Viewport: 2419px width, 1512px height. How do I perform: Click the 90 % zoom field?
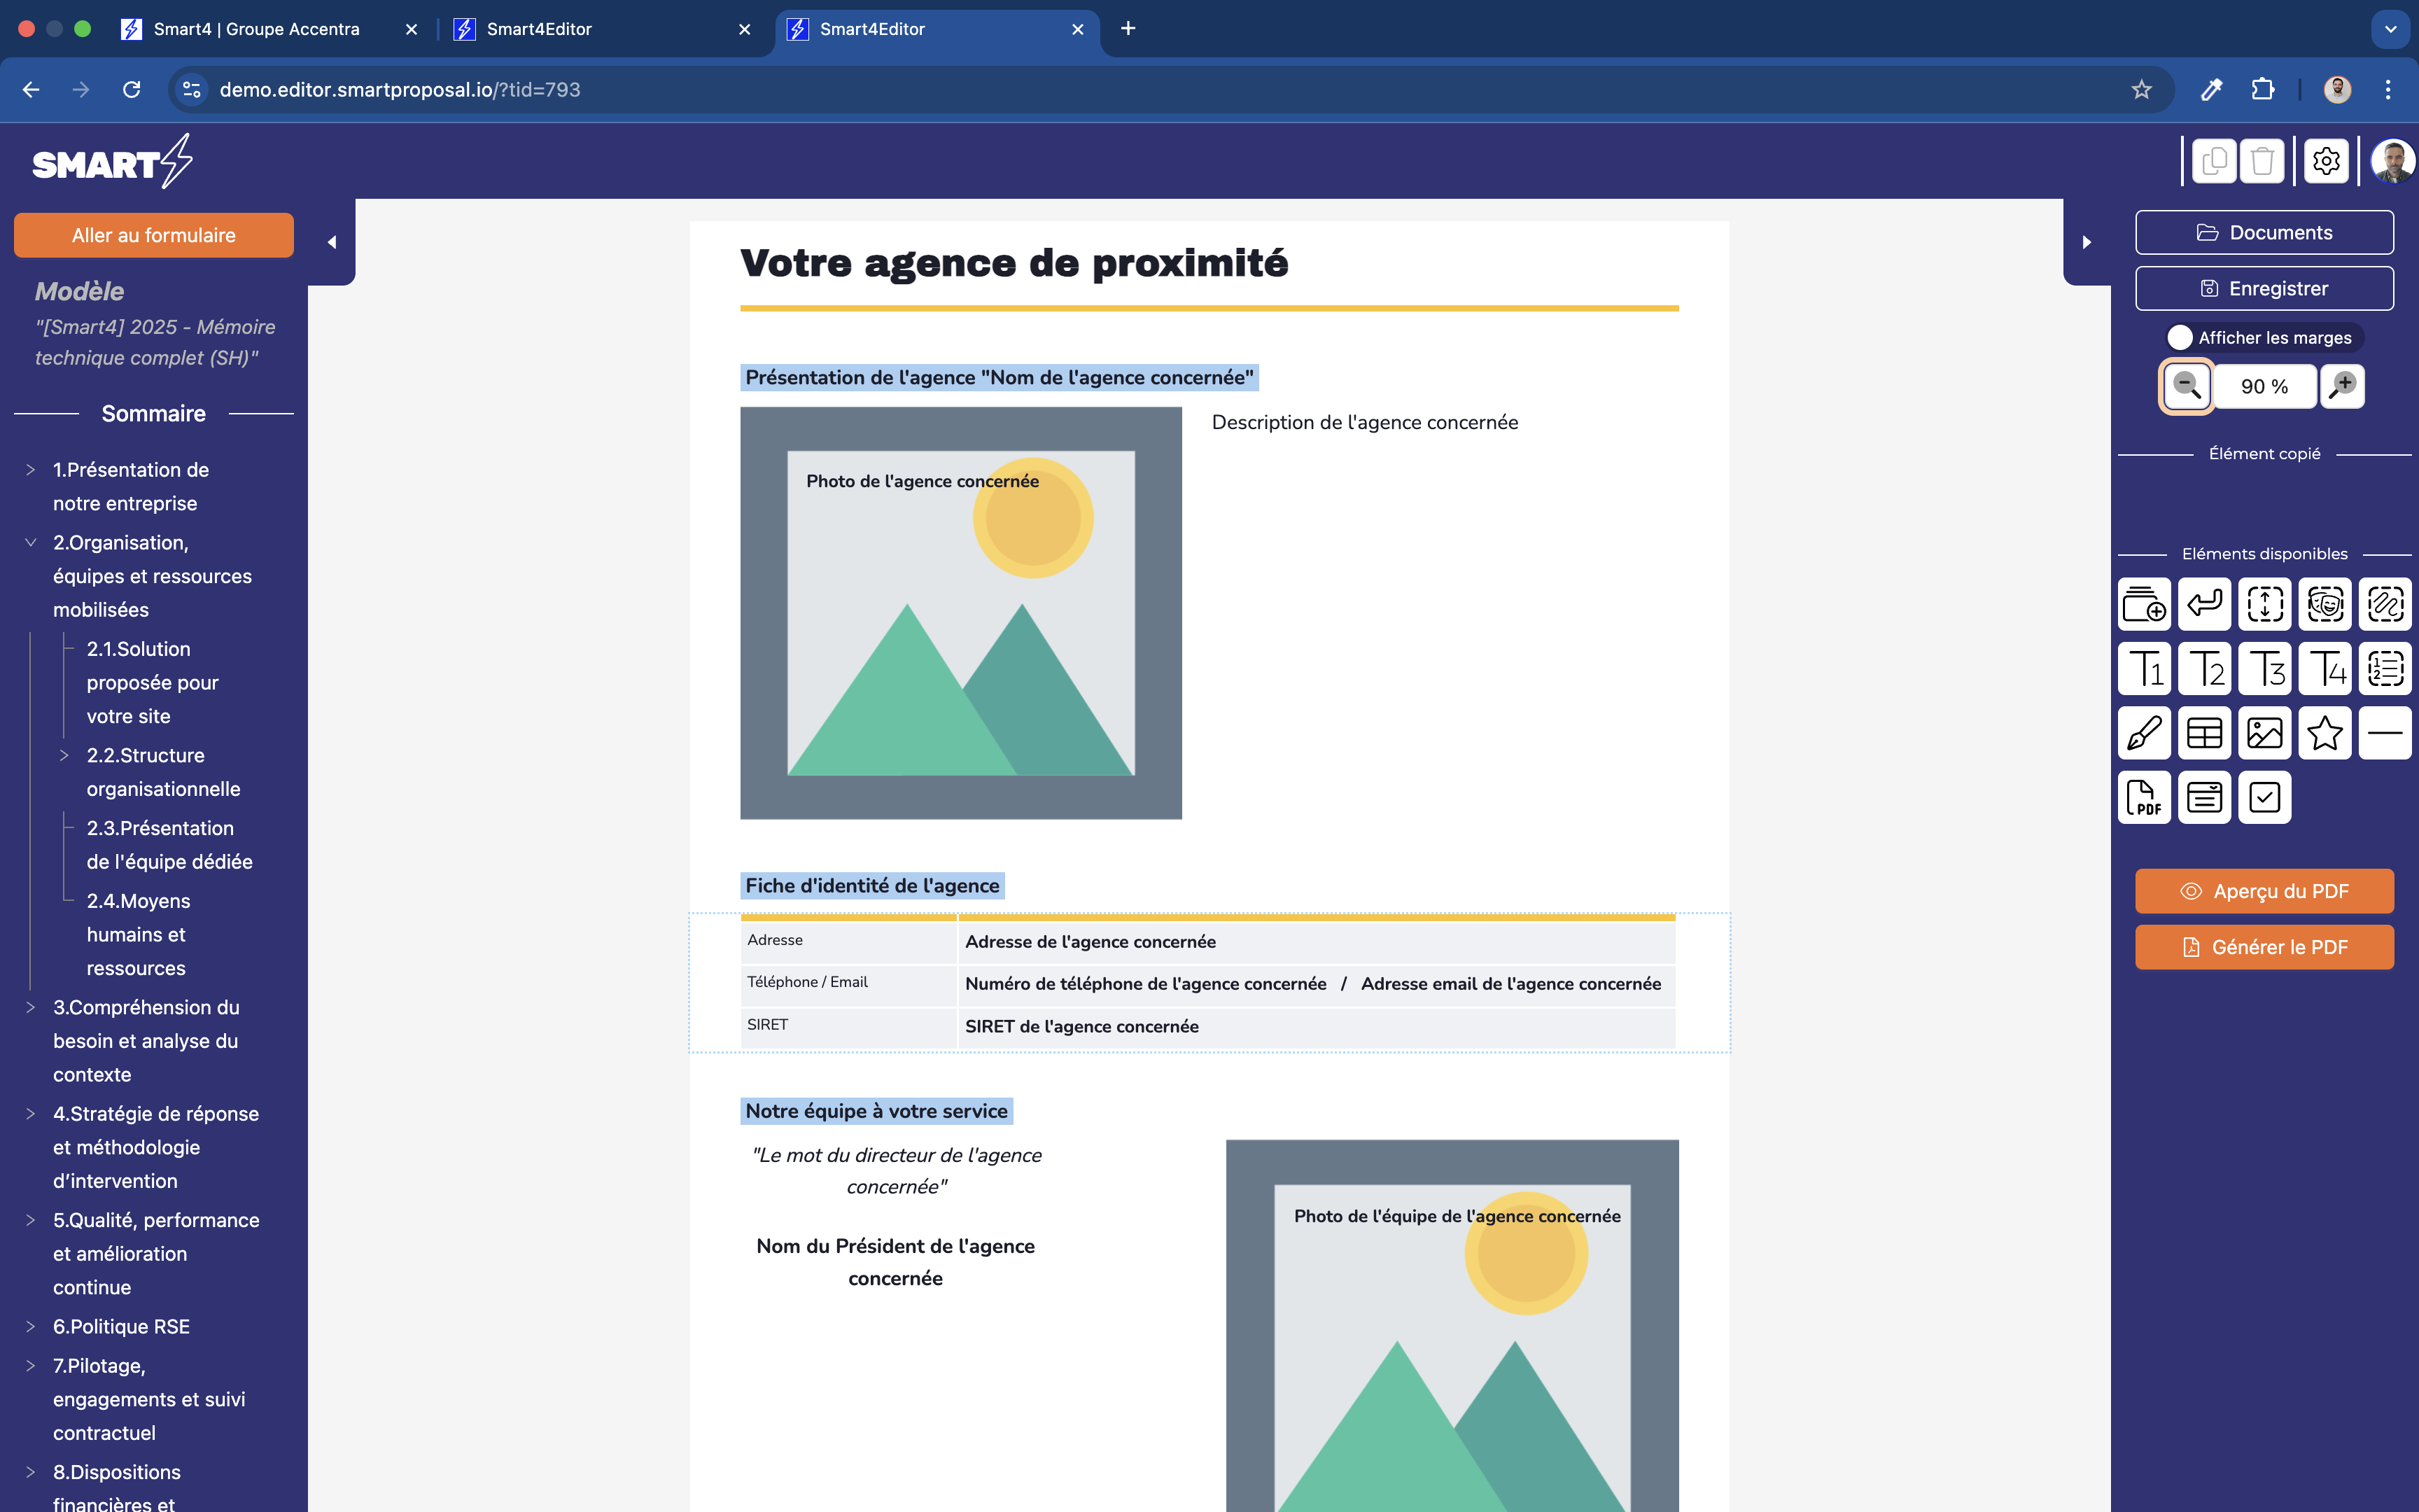[x=2264, y=387]
